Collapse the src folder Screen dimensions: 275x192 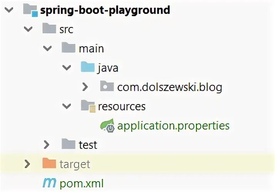(27, 29)
